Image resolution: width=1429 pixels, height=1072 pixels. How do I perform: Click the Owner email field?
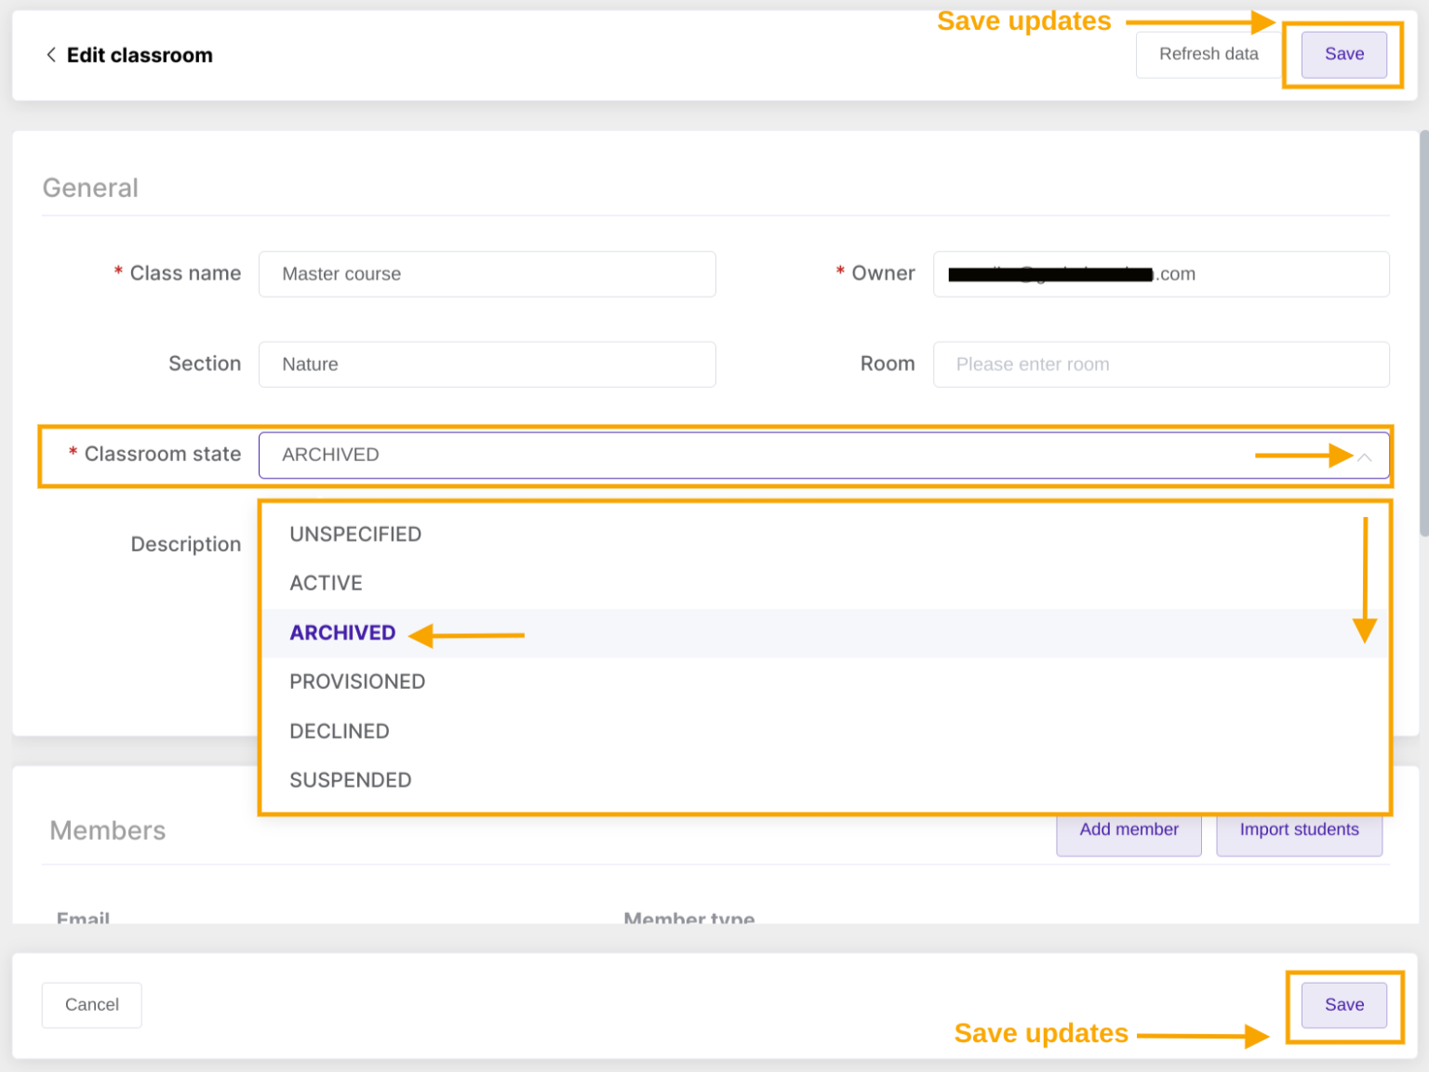click(x=1160, y=273)
